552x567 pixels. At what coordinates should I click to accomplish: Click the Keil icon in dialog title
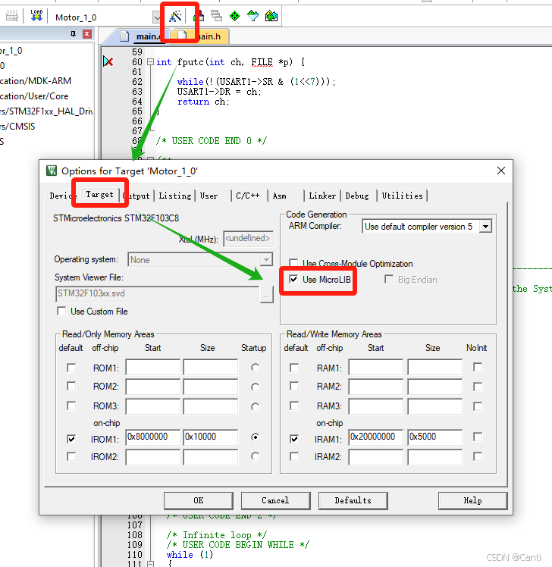coord(52,171)
